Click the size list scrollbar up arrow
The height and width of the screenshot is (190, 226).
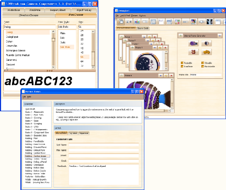point(93,31)
